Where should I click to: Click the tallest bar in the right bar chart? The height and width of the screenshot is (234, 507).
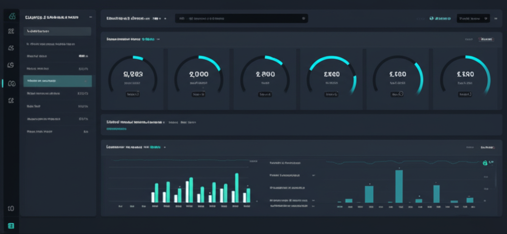(399, 186)
